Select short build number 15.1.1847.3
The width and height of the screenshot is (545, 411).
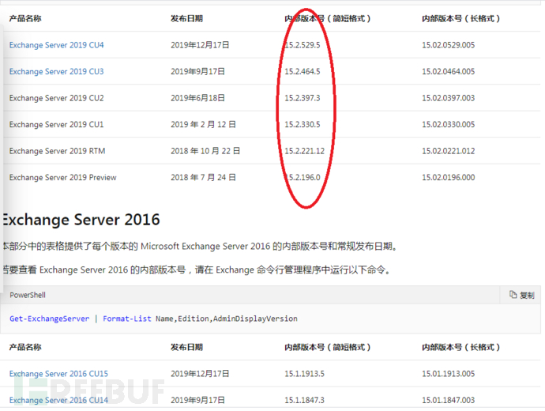(x=304, y=400)
